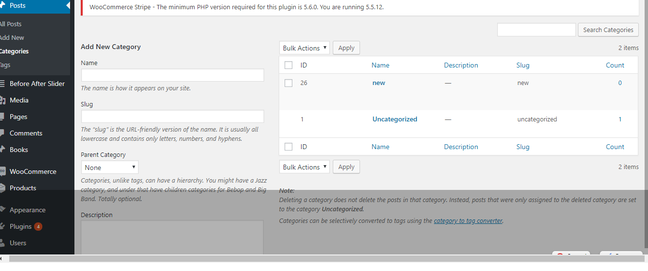Focus the category Name input field
Screen dimensions: 648x271
coord(172,75)
